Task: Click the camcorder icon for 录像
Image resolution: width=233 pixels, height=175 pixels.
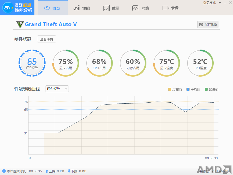Action: pos(166,8)
